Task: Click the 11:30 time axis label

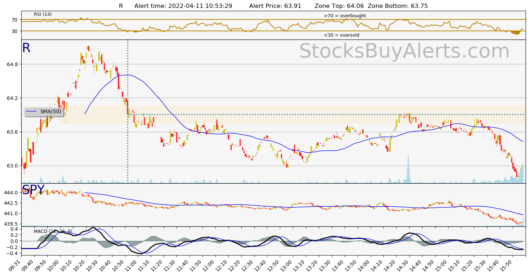Action: coord(170,264)
